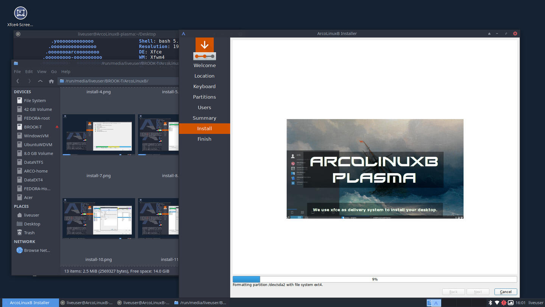Click the installer download arrow logo

tap(204, 49)
